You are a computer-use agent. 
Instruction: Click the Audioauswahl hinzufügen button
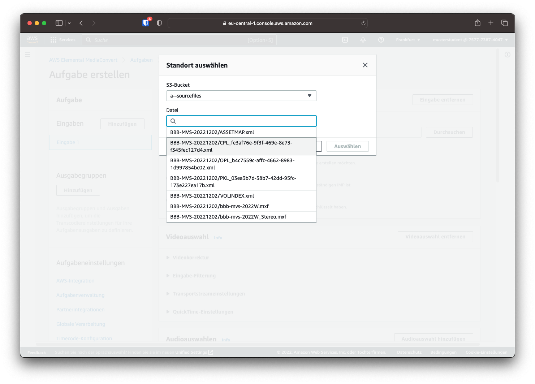coord(433,338)
